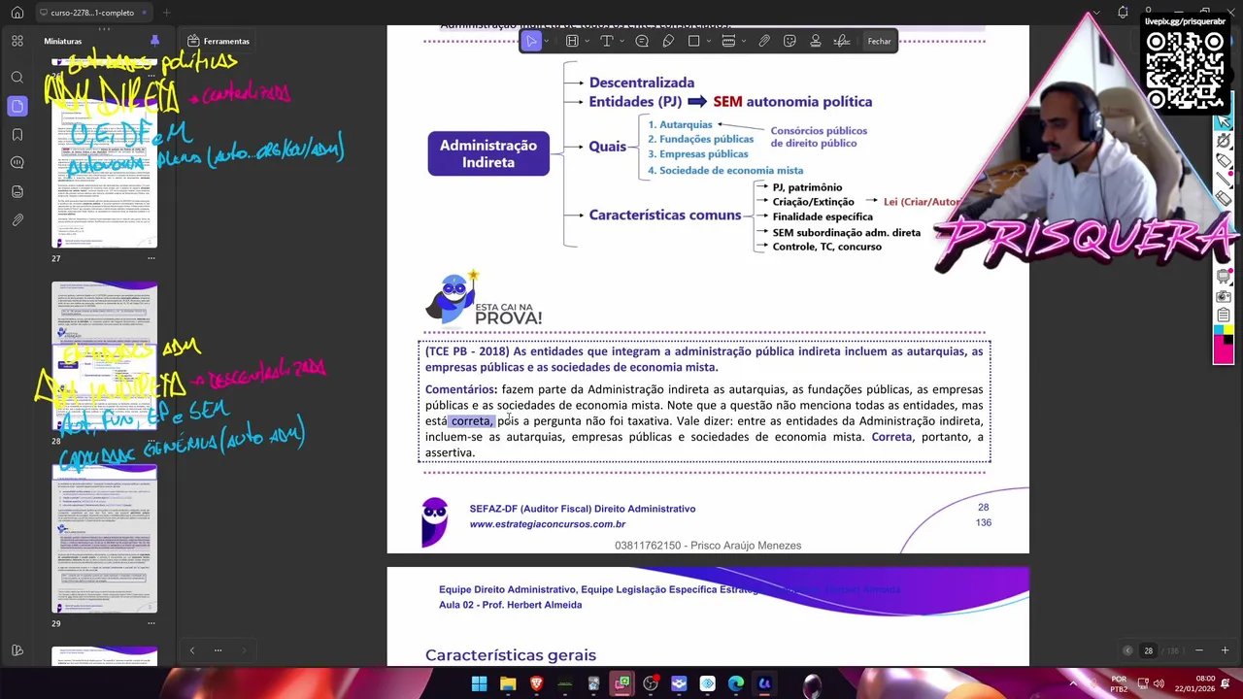Image resolution: width=1243 pixels, height=699 pixels.
Task: Open a new tab with plus
Action: point(166,13)
